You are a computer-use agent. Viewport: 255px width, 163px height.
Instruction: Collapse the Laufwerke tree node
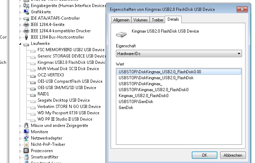tap(20, 44)
